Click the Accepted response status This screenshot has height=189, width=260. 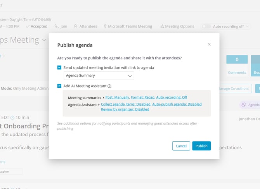tap(36, 26)
